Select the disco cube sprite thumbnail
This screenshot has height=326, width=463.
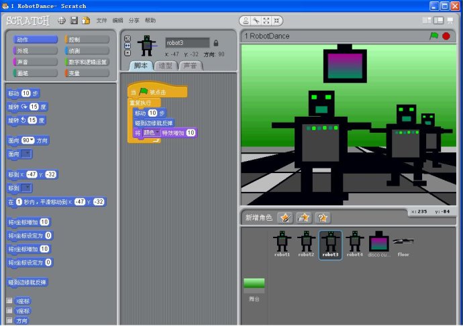379,244
